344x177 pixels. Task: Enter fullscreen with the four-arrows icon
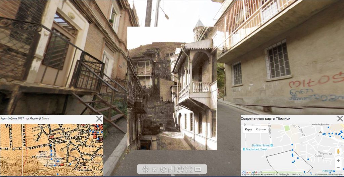(x=189, y=169)
